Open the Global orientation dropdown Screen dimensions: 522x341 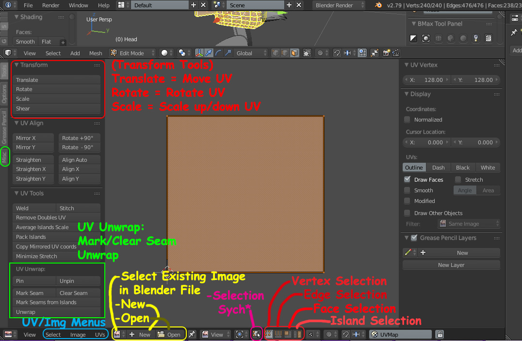click(x=251, y=53)
